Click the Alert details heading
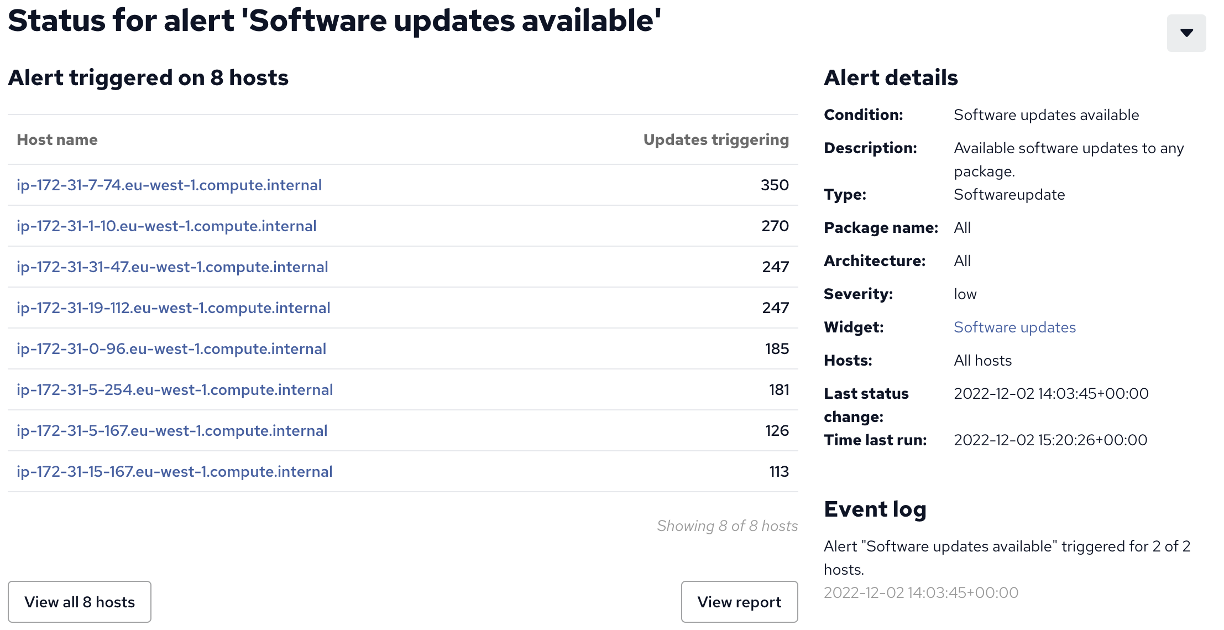 891,77
